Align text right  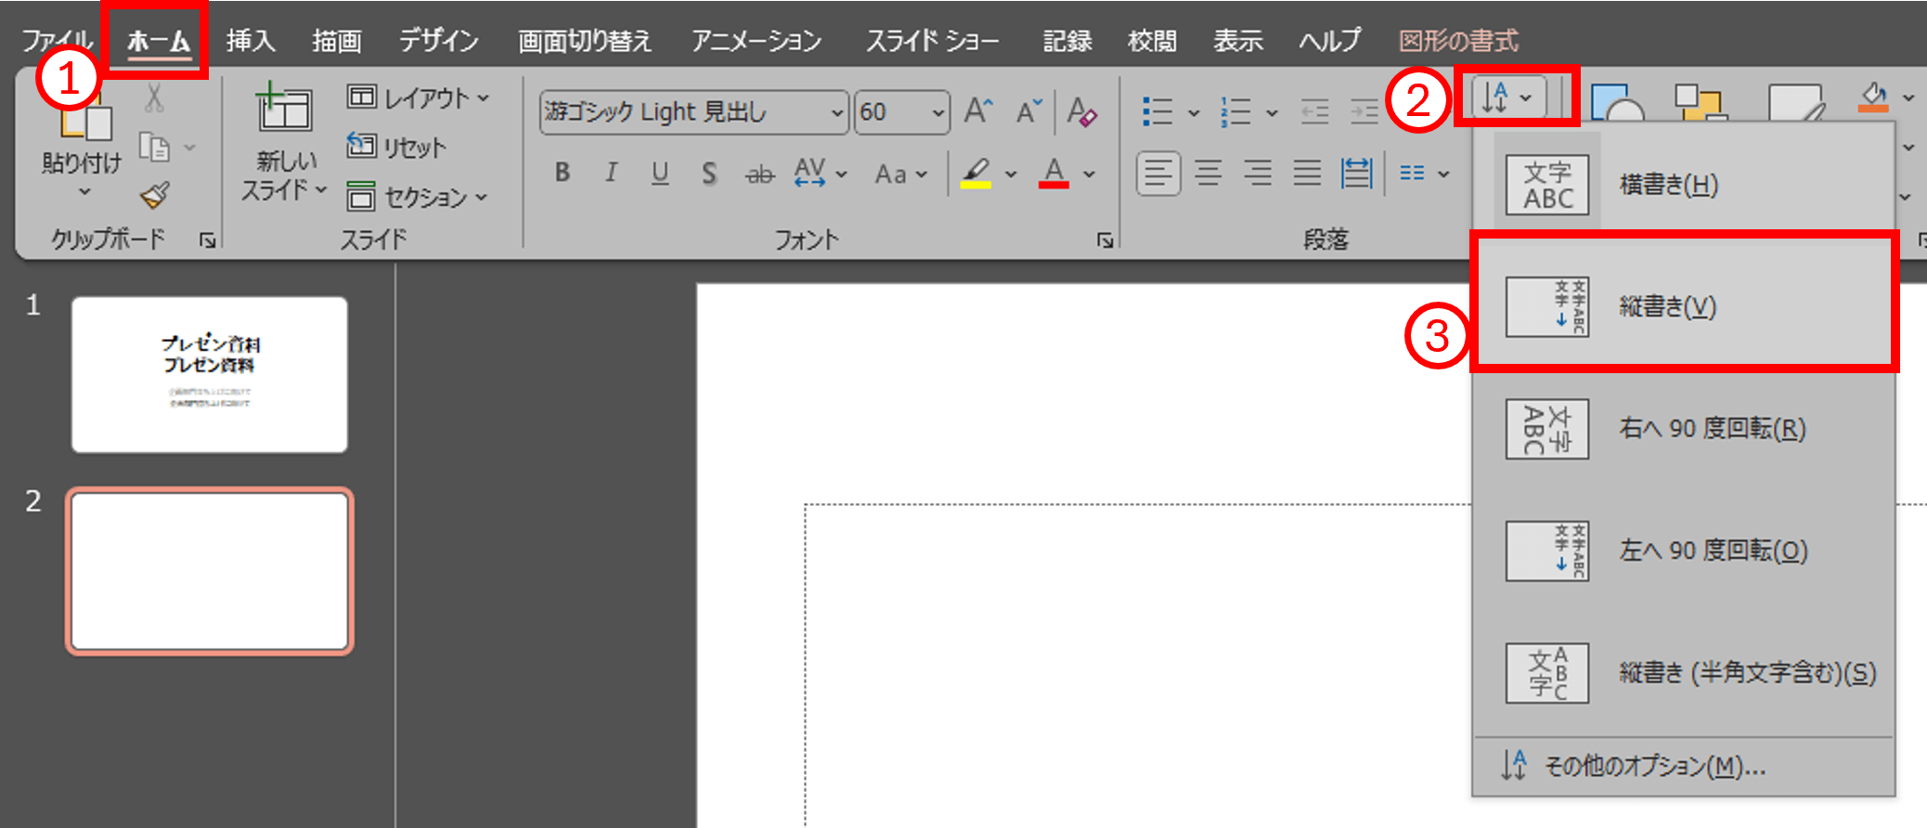click(1258, 173)
